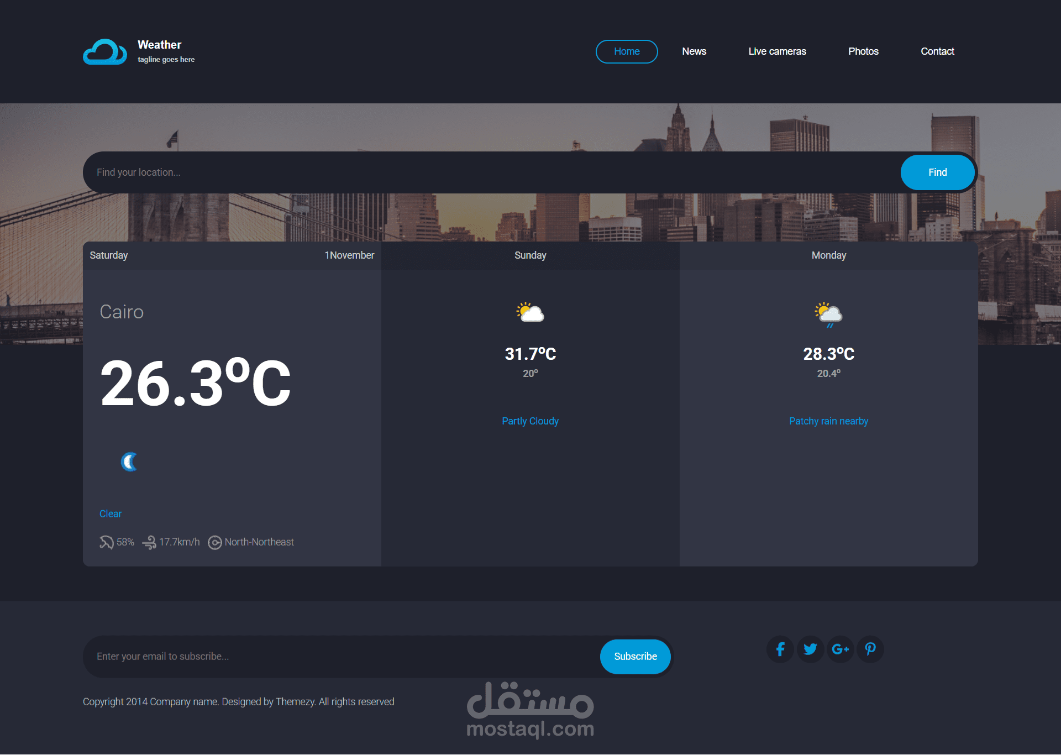The width and height of the screenshot is (1061, 755).
Task: Click the Weather cloud logo icon
Action: pyautogui.click(x=106, y=51)
